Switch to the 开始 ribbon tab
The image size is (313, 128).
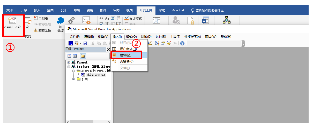click(x=24, y=10)
